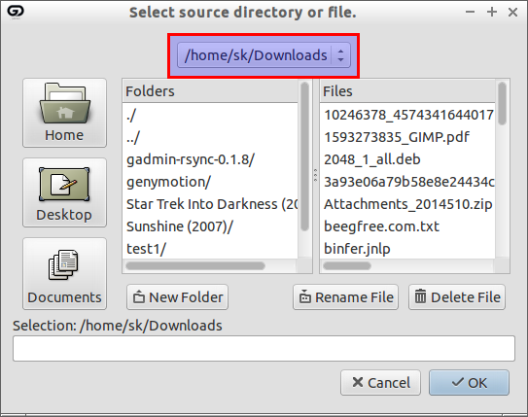
Task: Click the New Folder button
Action: point(177,297)
